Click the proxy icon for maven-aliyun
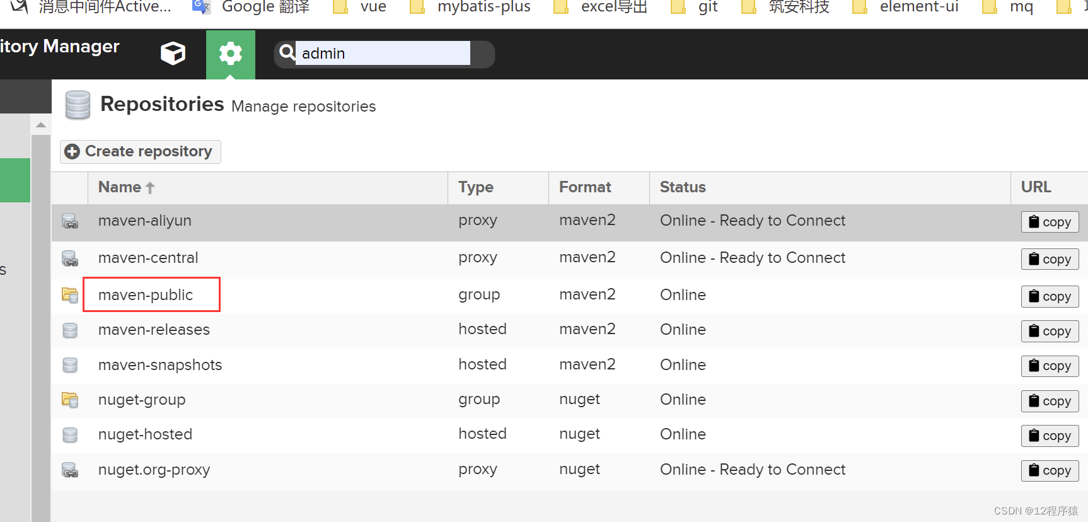 click(x=70, y=221)
